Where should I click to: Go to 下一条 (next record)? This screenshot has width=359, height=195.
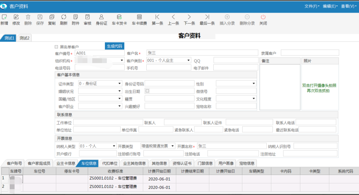(189, 17)
